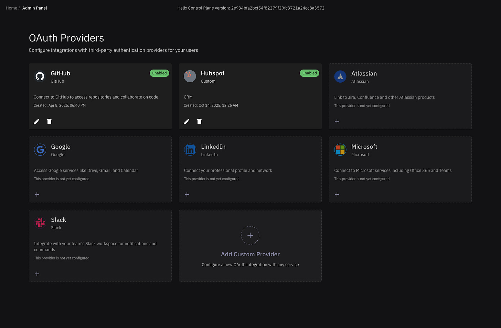Click the Hubspot card title
501x328 pixels.
pos(213,73)
